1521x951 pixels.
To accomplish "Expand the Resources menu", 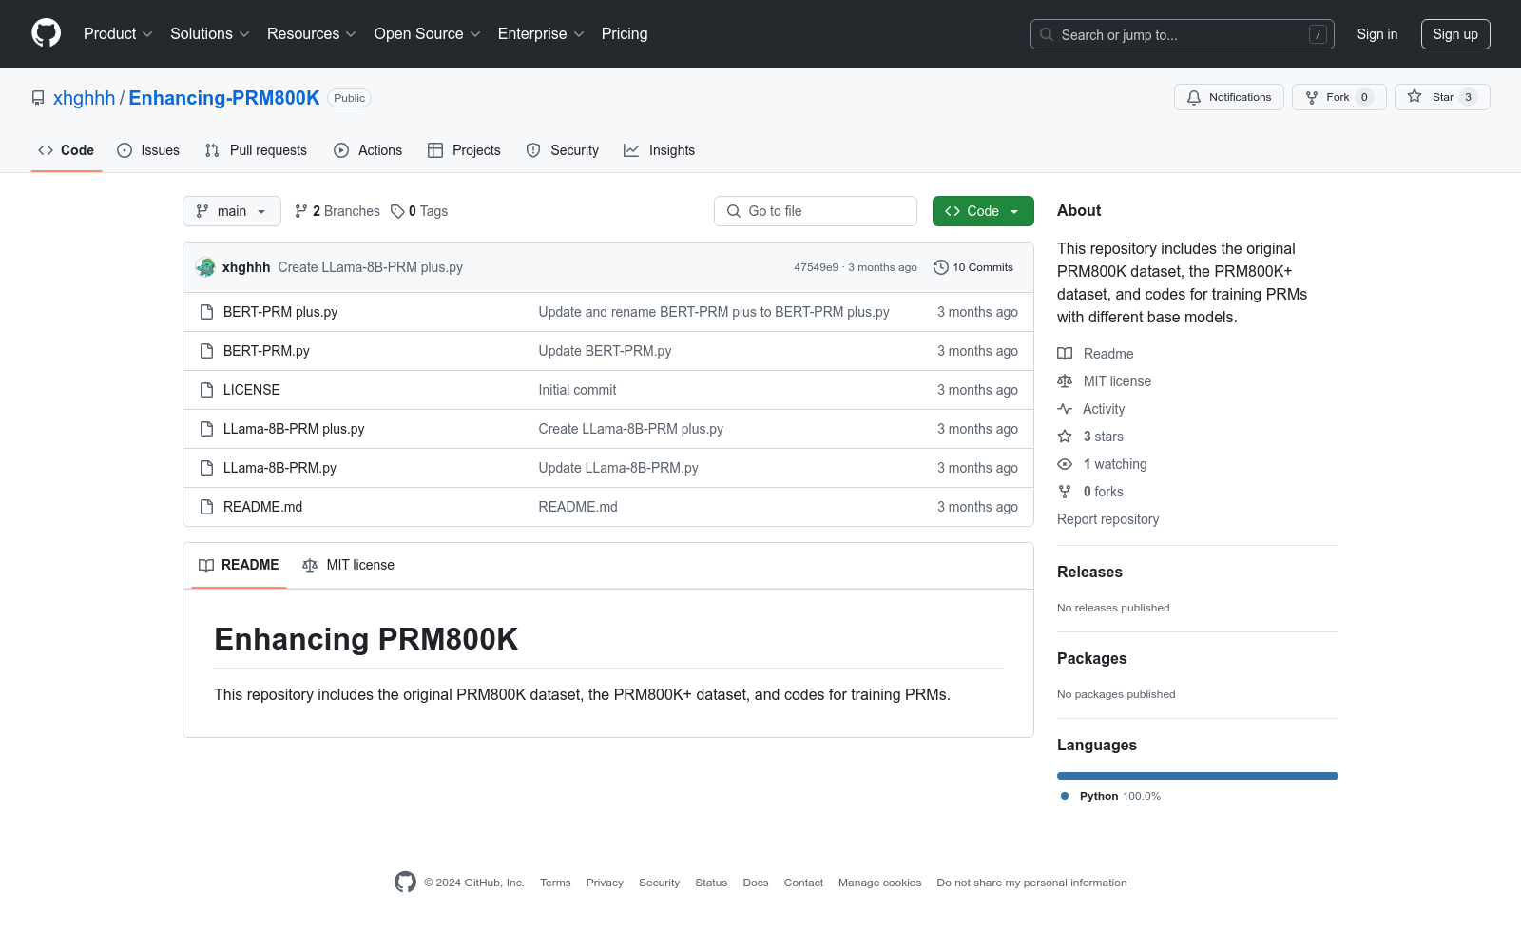I will tap(312, 33).
